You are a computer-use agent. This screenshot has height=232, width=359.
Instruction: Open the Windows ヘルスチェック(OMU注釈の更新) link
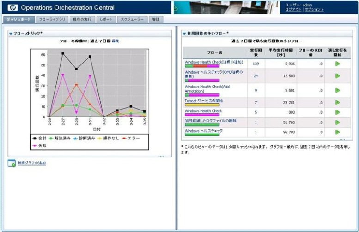(x=213, y=74)
